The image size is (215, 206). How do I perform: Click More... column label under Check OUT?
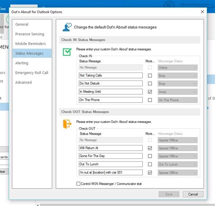pyautogui.click(x=150, y=134)
